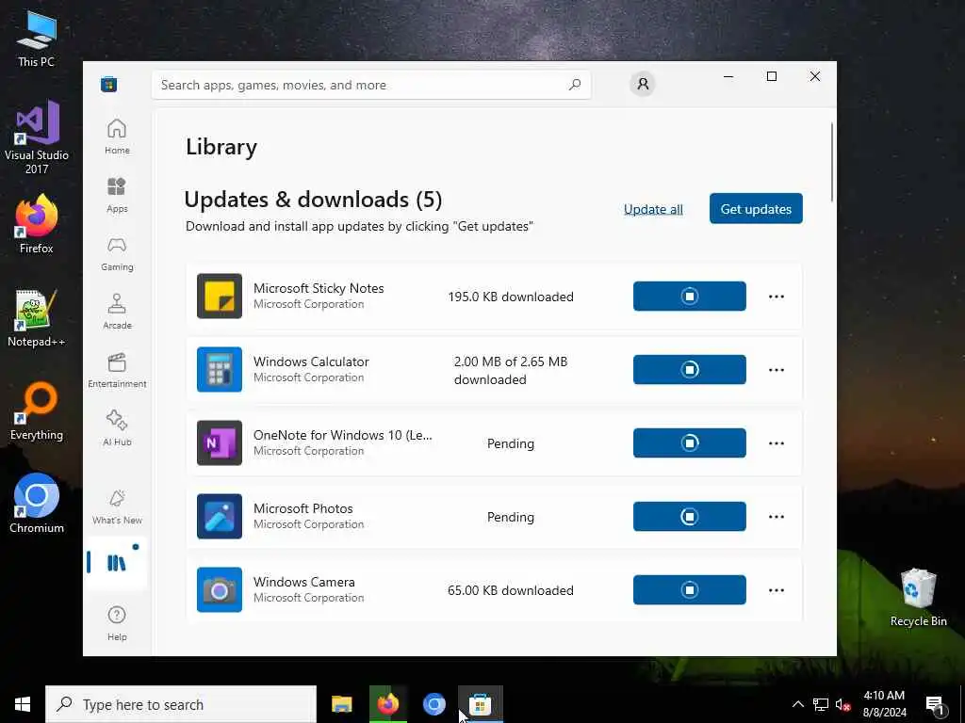
Task: Select Microsoft Sticky Notes title text
Action: pos(319,288)
